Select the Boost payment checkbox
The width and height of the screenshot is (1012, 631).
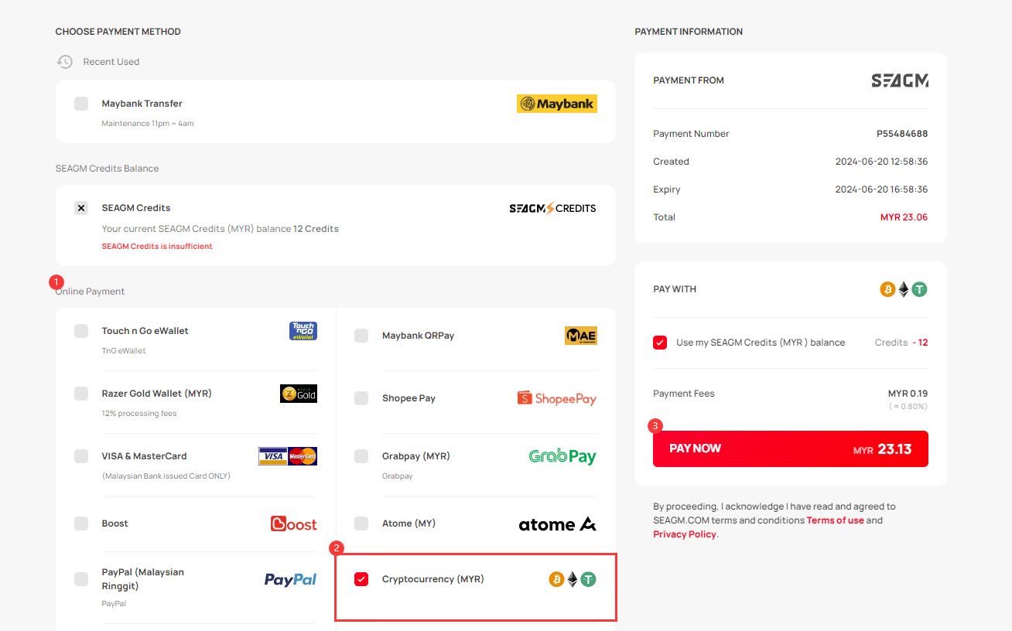81,524
